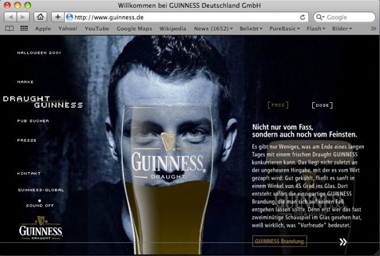
Task: Close the Safari window with red button
Action: [x=7, y=5]
